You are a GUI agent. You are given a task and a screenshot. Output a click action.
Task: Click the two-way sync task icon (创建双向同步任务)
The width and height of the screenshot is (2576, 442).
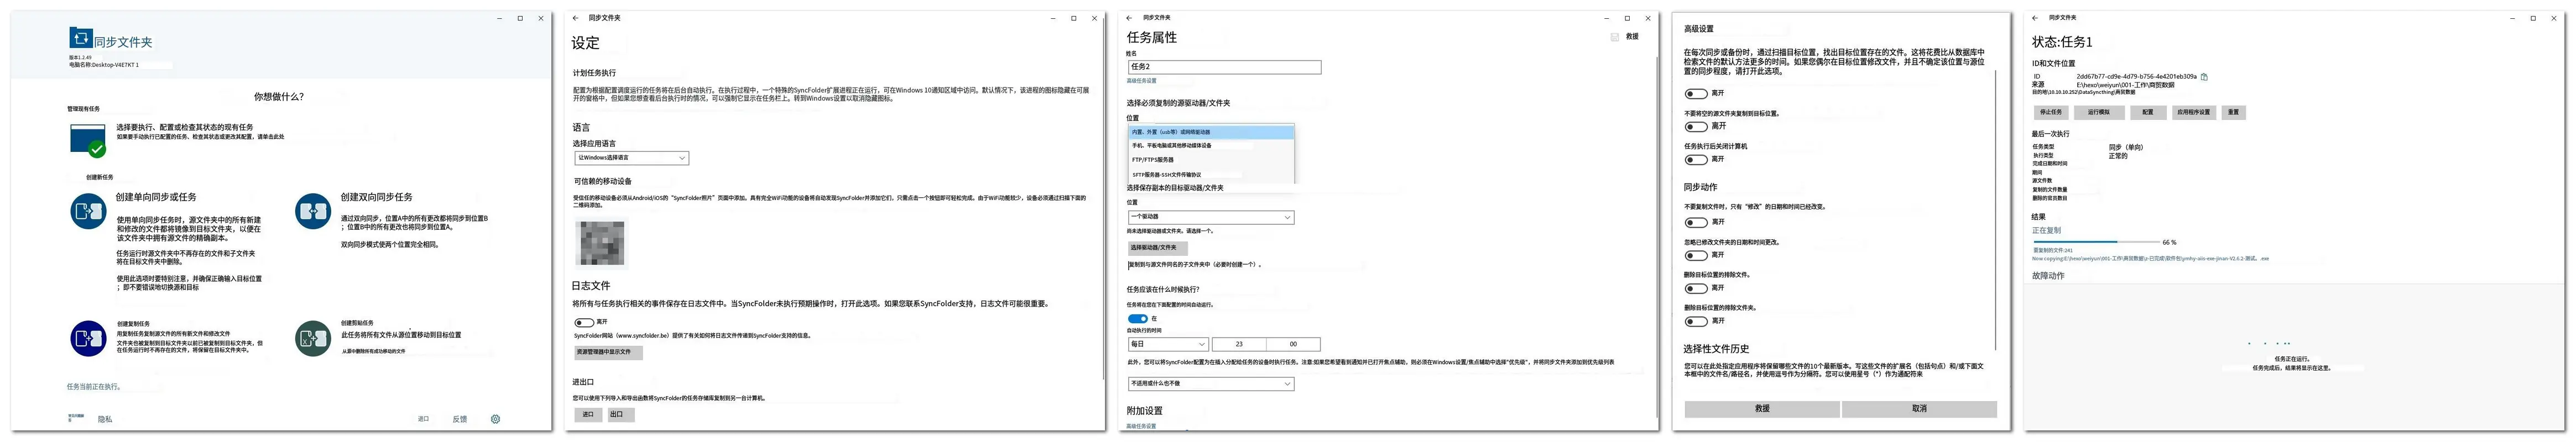(x=313, y=211)
